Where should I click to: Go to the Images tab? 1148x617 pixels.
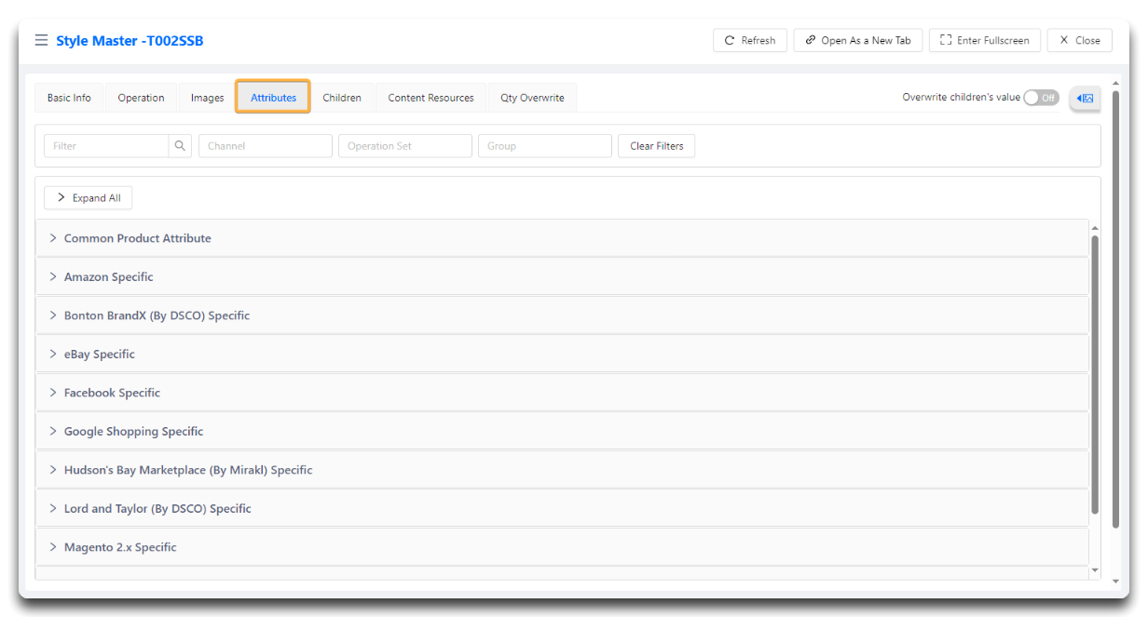(x=207, y=98)
